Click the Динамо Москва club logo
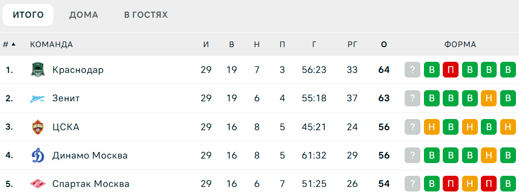This screenshot has height=194, width=519. [38, 156]
